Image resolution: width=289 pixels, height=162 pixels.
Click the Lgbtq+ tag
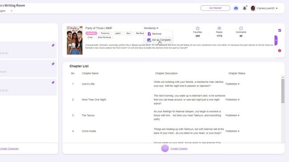click(x=118, y=33)
